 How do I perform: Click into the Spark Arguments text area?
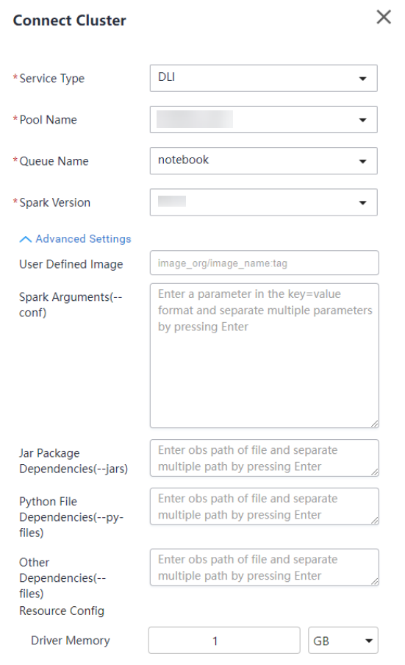(x=265, y=355)
